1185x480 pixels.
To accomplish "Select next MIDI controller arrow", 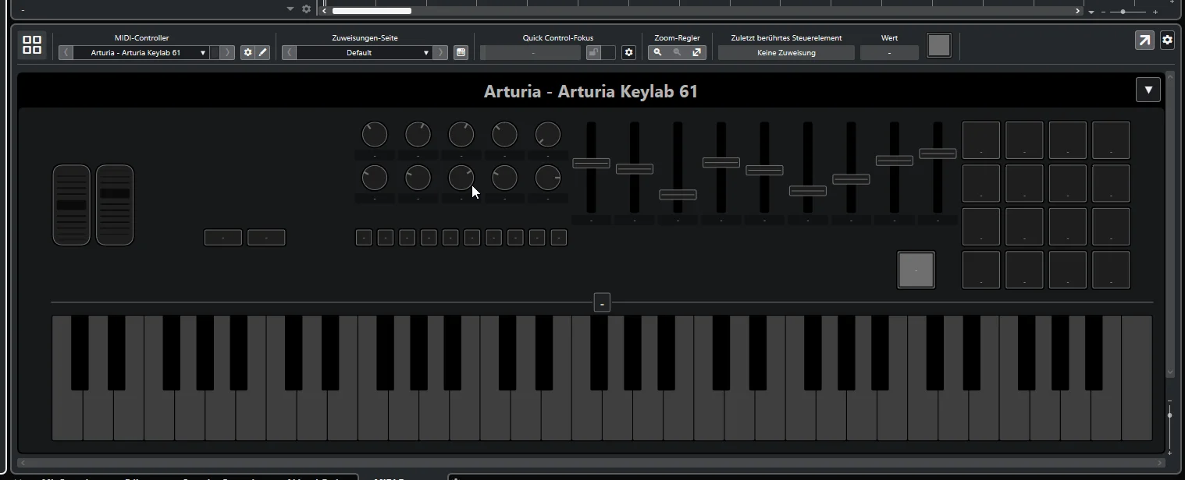I will pyautogui.click(x=226, y=52).
